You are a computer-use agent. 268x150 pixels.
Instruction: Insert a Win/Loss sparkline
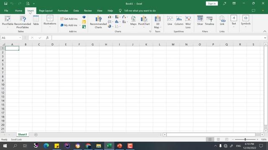point(188,22)
